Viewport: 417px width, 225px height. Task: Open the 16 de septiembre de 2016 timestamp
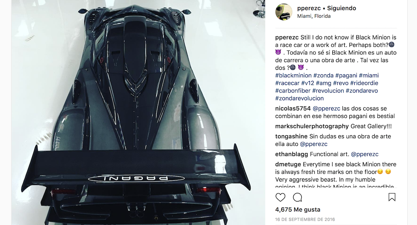point(305,219)
